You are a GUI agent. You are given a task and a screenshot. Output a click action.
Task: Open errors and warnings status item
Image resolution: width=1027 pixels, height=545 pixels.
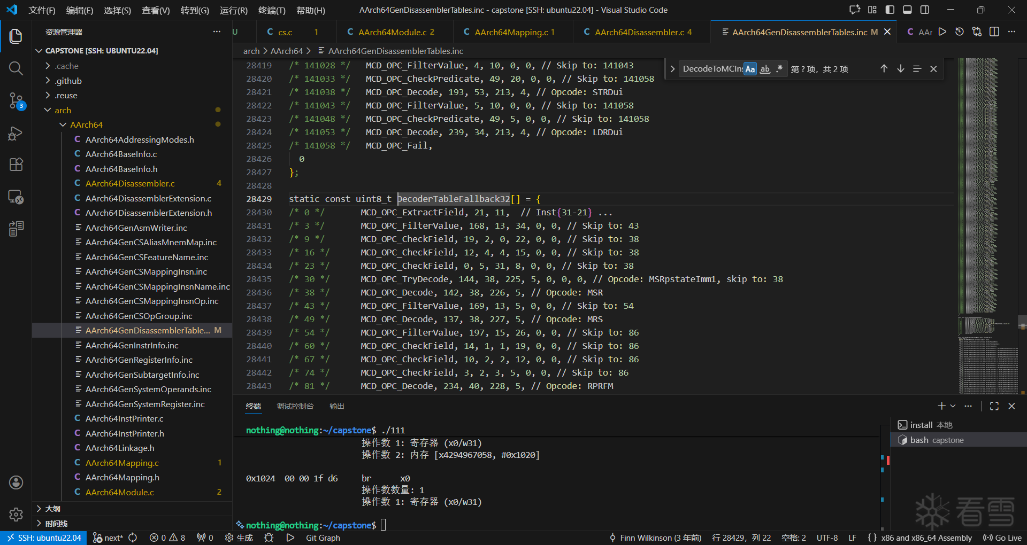click(x=167, y=538)
